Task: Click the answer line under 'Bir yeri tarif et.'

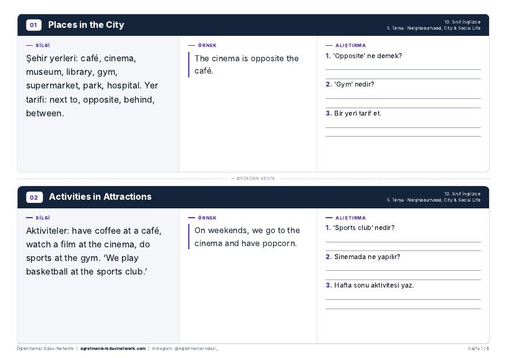Action: coord(403,127)
